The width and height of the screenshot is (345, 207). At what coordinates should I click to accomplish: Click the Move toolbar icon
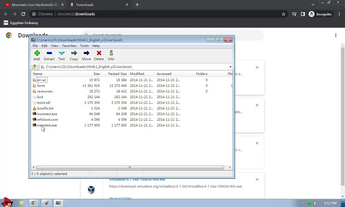(x=86, y=55)
